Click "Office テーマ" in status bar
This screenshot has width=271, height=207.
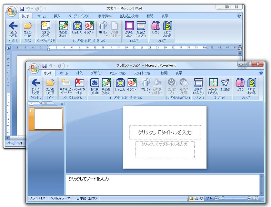pos(61,198)
